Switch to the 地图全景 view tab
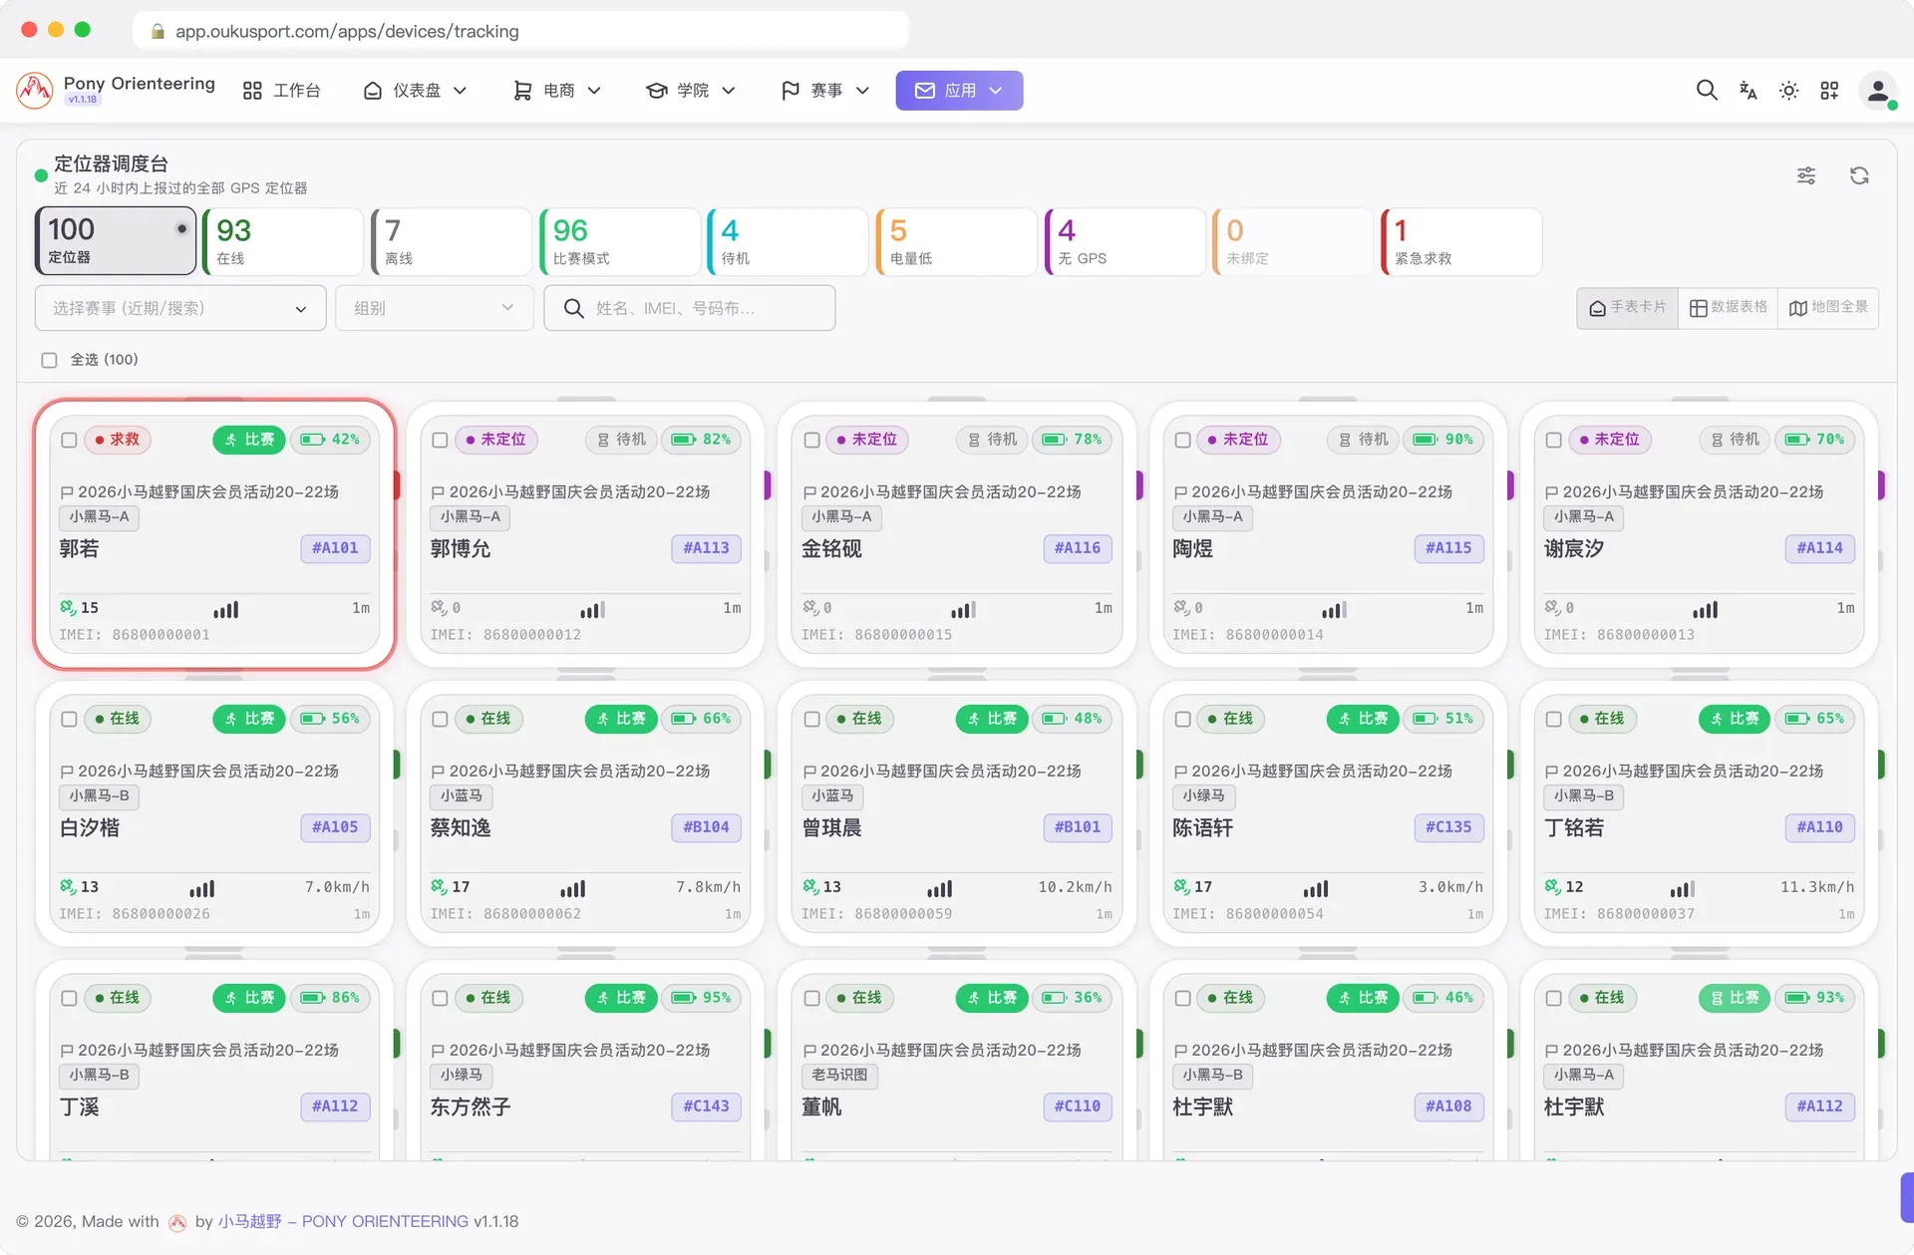The image size is (1914, 1255). (1828, 308)
